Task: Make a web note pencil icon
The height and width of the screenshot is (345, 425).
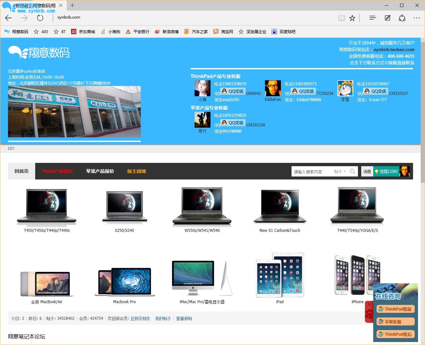Action: [387, 18]
